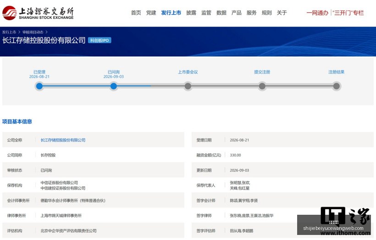Click the 审核项目动态 breadcrumb

click(33, 32)
